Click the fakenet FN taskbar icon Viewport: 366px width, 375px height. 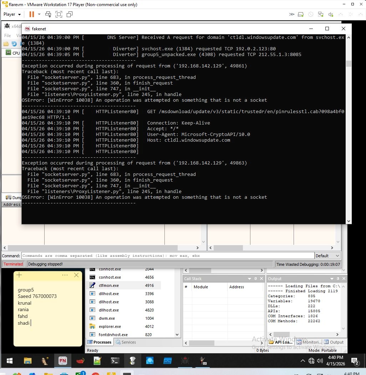click(63, 361)
